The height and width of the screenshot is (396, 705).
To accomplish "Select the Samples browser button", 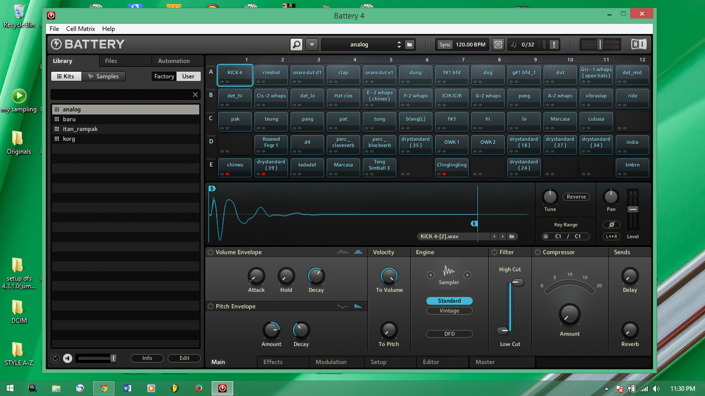I will pyautogui.click(x=104, y=76).
